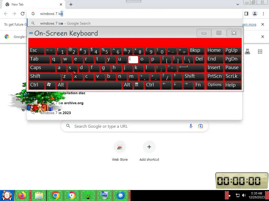Click the PgUp key

coord(233,51)
